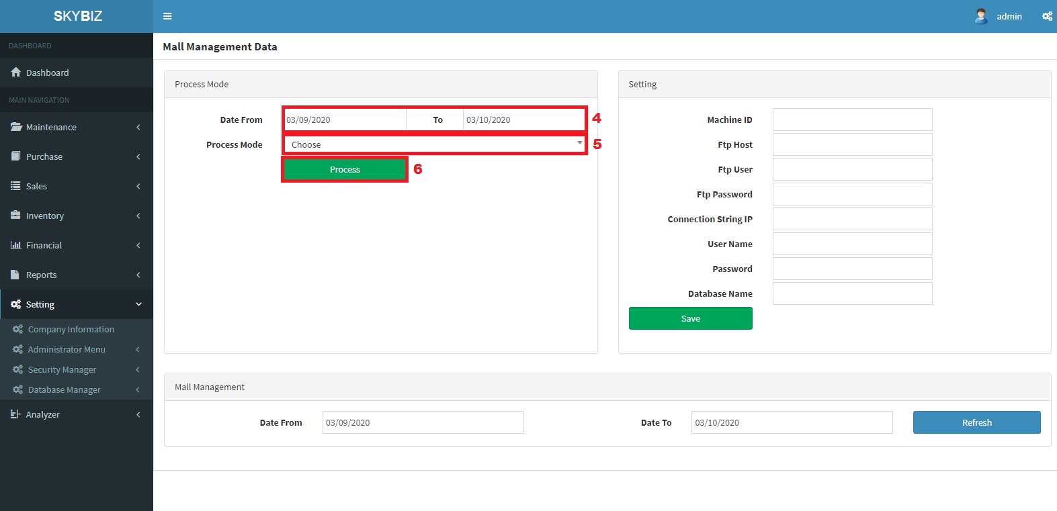The width and height of the screenshot is (1057, 511).
Task: Open the Process Mode Choose dropdown
Action: point(434,144)
